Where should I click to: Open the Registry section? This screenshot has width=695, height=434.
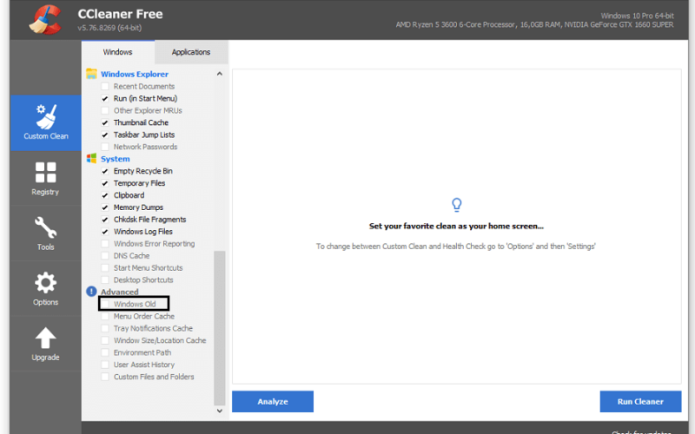tap(46, 179)
